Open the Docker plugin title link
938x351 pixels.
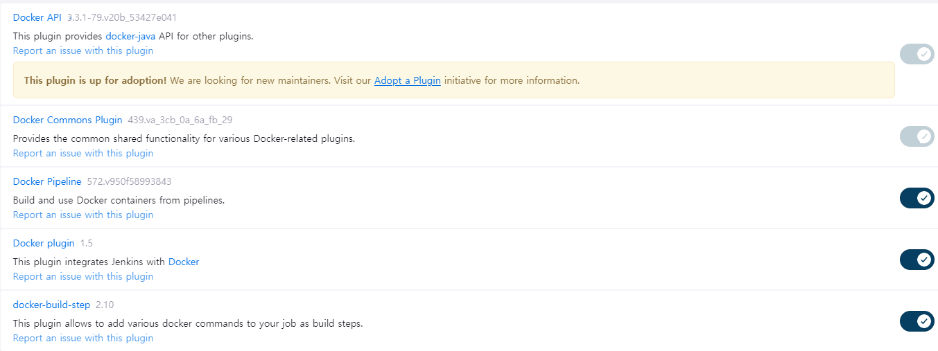pyautogui.click(x=44, y=243)
